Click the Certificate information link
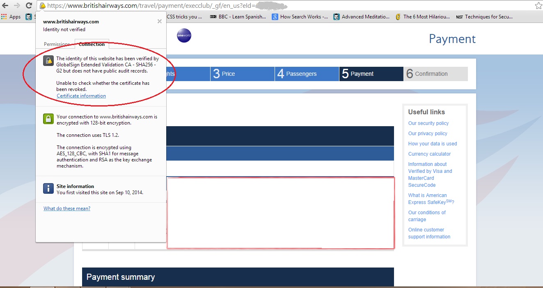This screenshot has width=543, height=288. click(81, 96)
